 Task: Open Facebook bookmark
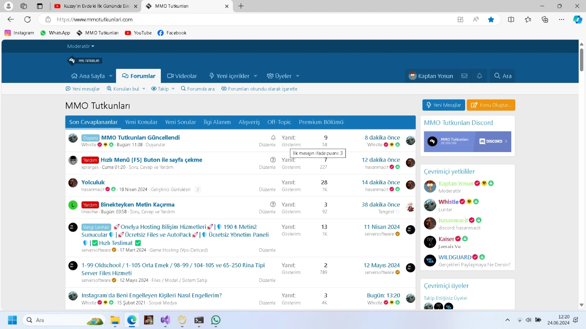click(x=172, y=33)
